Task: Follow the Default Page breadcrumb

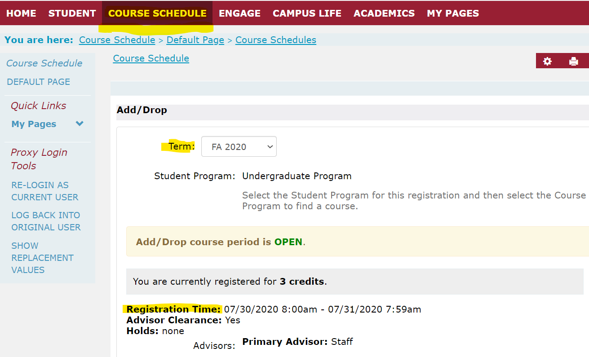Action: [195, 40]
